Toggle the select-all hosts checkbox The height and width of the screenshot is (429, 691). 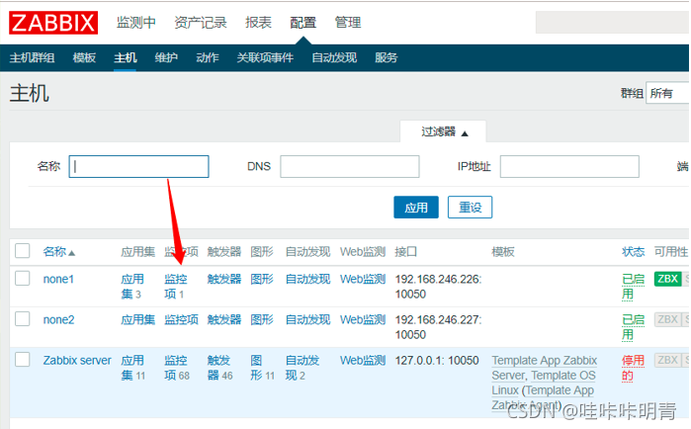click(x=23, y=251)
